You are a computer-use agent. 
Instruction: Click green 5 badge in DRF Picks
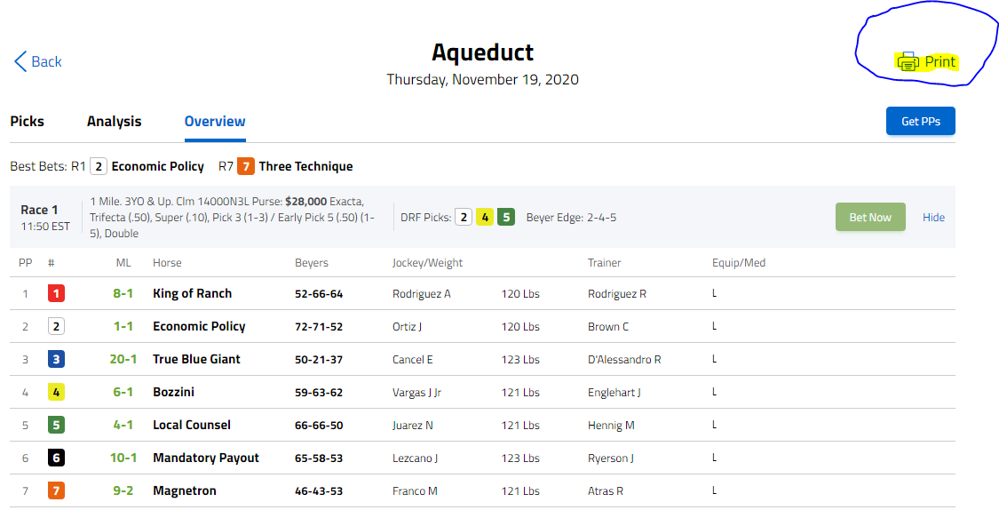tap(506, 218)
